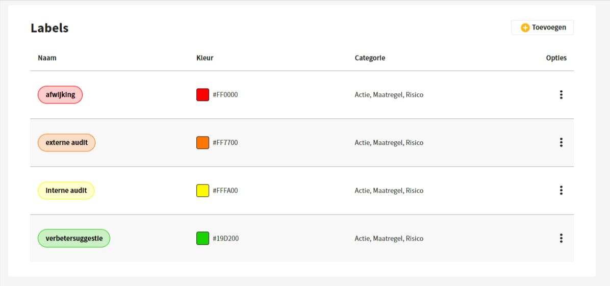Click the Toevoegen button
The height and width of the screenshot is (286, 610).
[542, 28]
